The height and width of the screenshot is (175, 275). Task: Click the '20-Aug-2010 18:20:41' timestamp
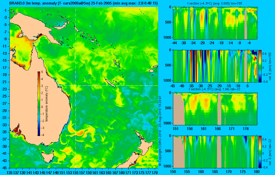pos(159,111)
